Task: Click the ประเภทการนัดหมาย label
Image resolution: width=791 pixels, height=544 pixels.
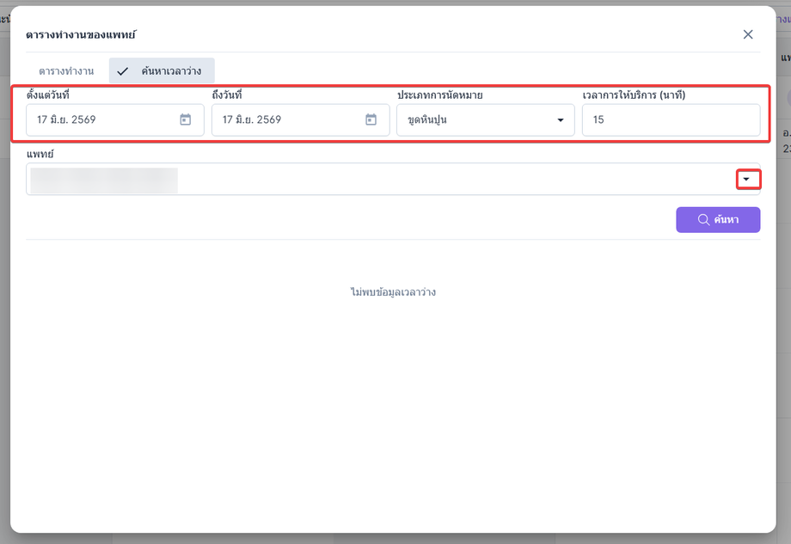Action: (440, 95)
